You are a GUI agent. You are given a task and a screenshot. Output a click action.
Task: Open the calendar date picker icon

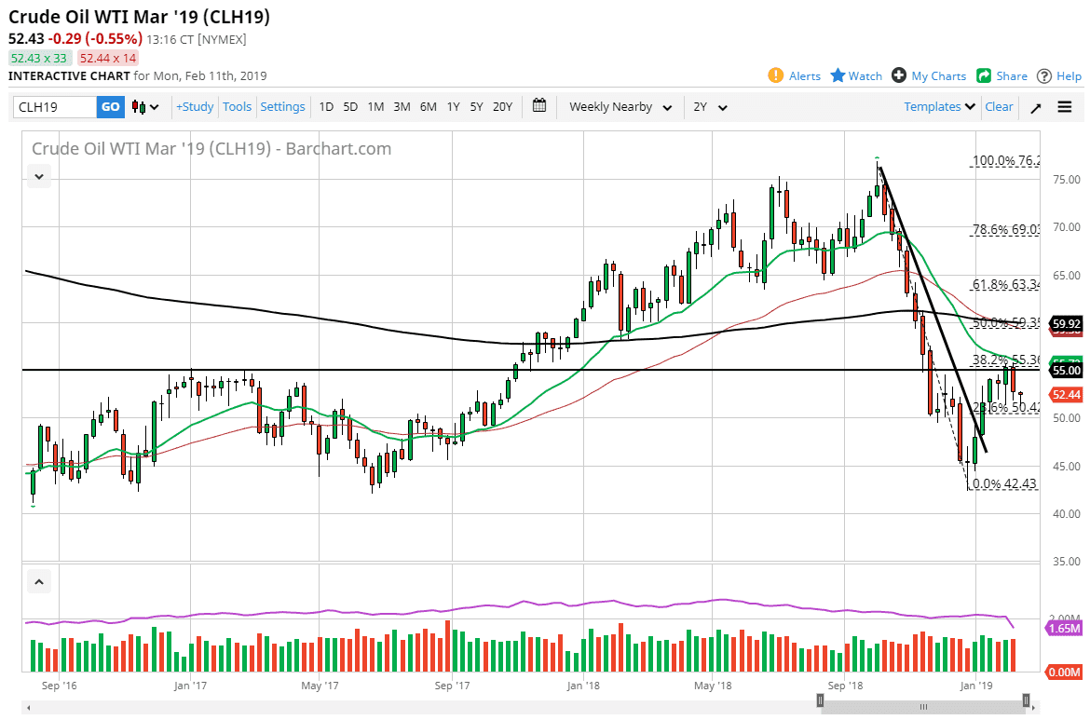539,106
